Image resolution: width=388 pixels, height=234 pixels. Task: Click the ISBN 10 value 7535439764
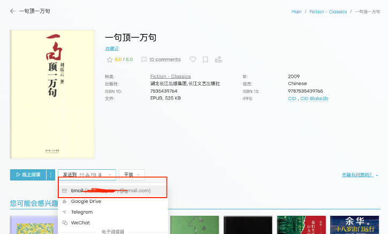pos(164,91)
